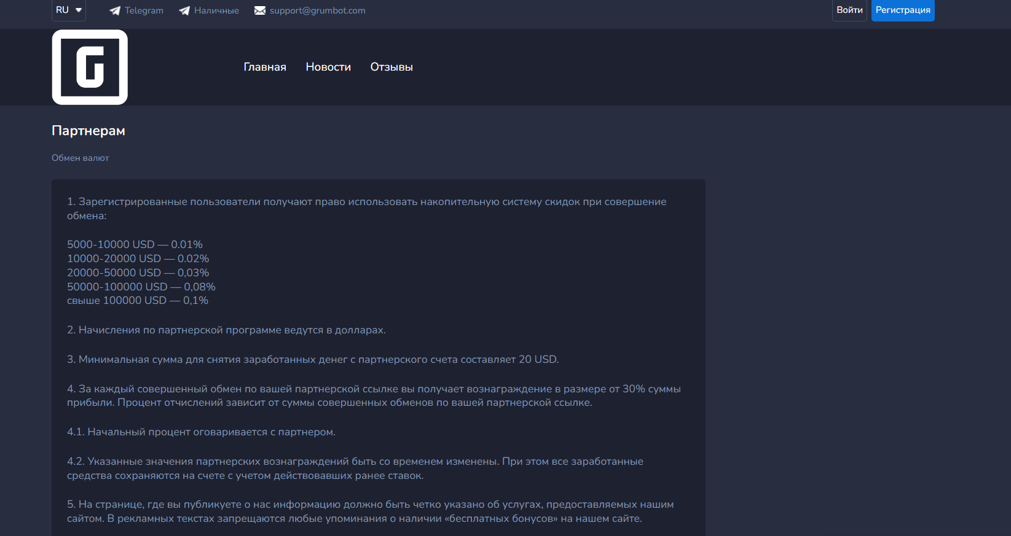Click paragraph 4.1 Начальный процент оговаривается
The image size is (1011, 536).
pyautogui.click(x=201, y=432)
